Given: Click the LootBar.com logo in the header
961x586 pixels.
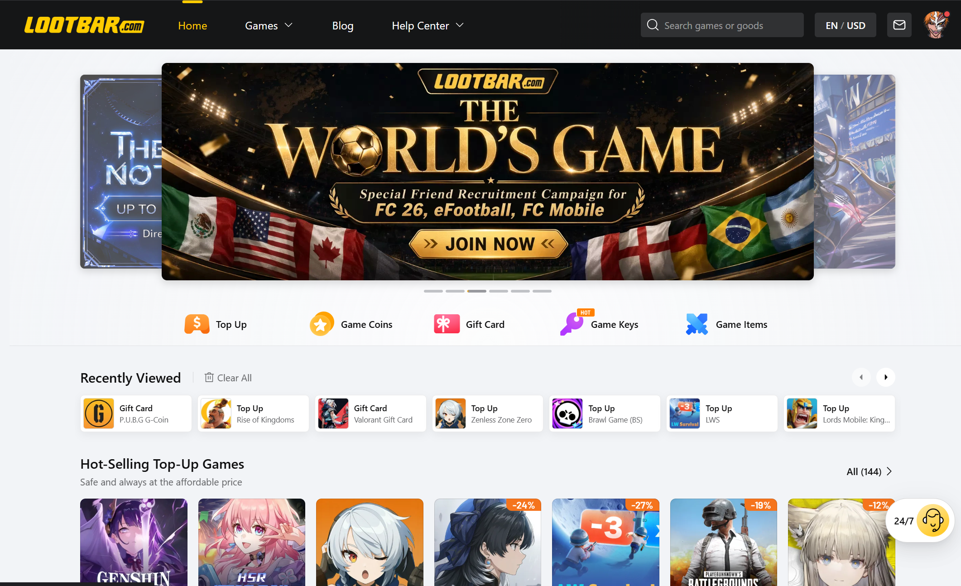Looking at the screenshot, I should point(84,25).
